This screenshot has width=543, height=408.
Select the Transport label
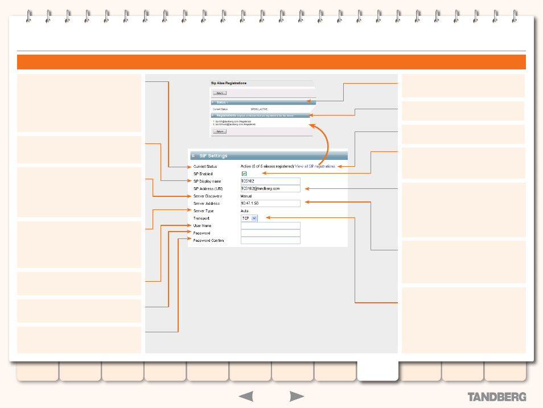(x=201, y=218)
